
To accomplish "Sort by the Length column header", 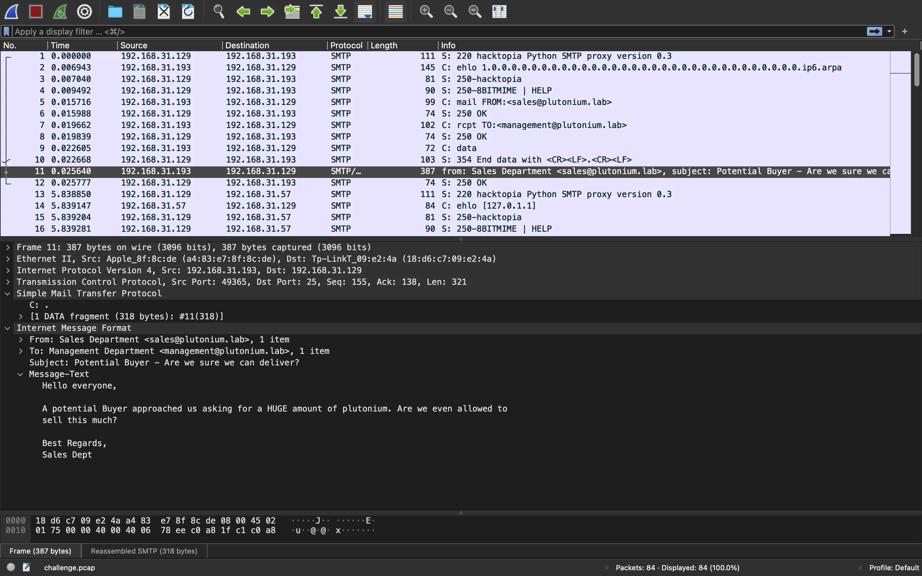I will [402, 45].
